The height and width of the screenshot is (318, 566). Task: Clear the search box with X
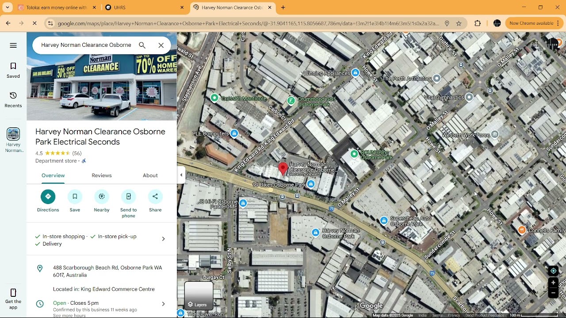pos(161,45)
